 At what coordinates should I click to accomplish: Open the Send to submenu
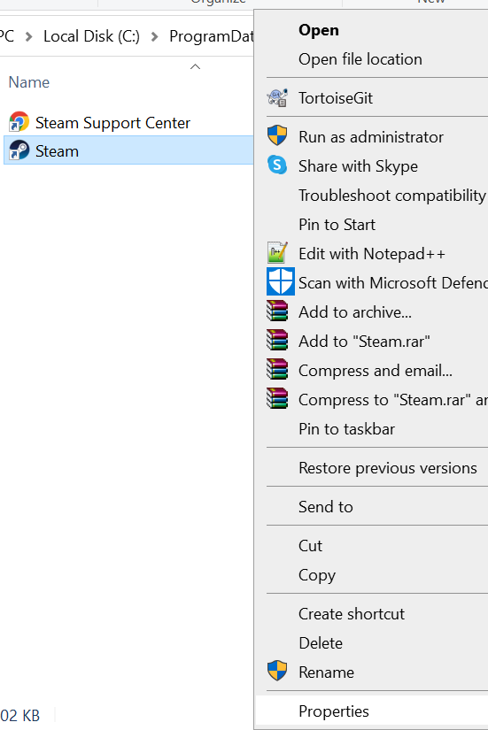(x=326, y=506)
